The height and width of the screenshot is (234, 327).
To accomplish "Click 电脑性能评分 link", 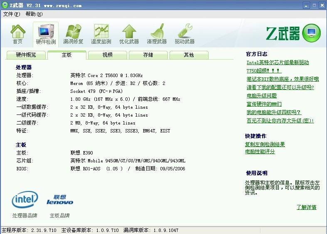I will coord(260,152).
